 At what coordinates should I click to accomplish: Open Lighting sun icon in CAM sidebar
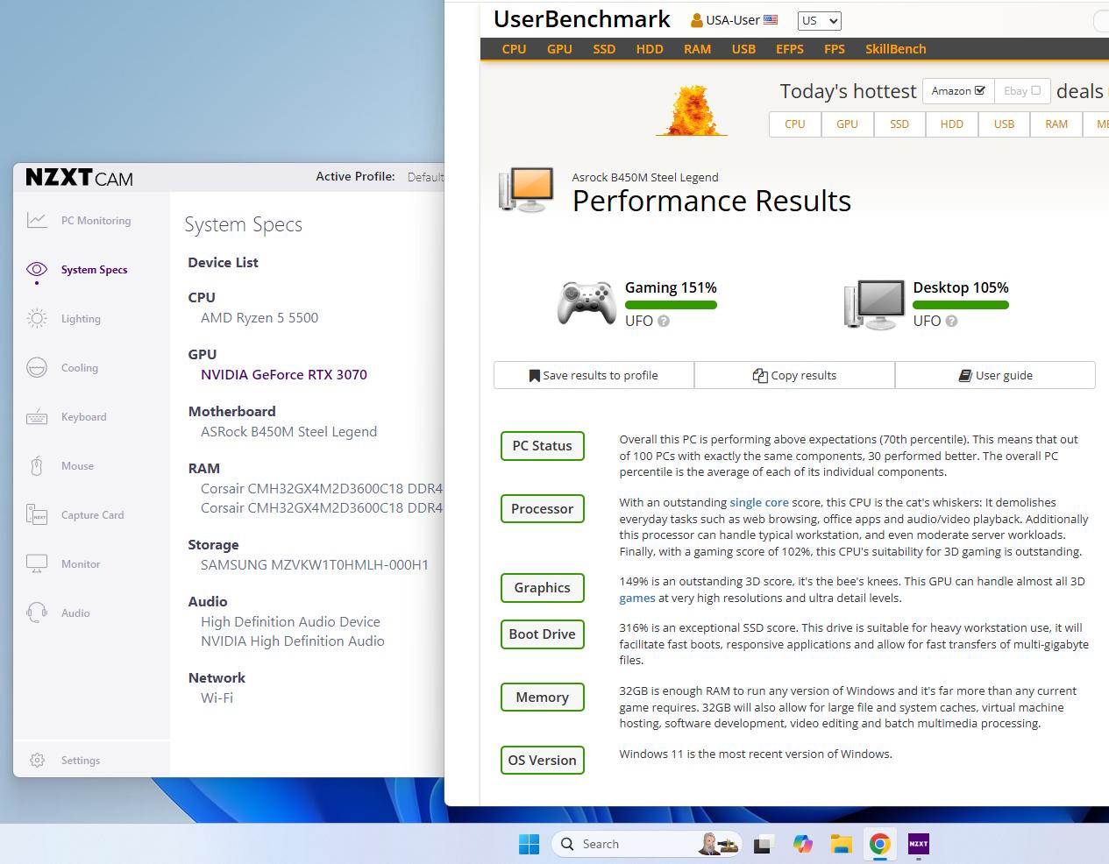(37, 318)
